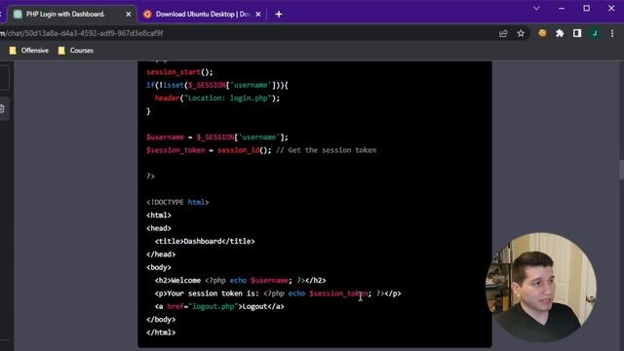Close the Download Ubuntu Desktop tab
This screenshot has height=351, width=624.
pyautogui.click(x=257, y=15)
